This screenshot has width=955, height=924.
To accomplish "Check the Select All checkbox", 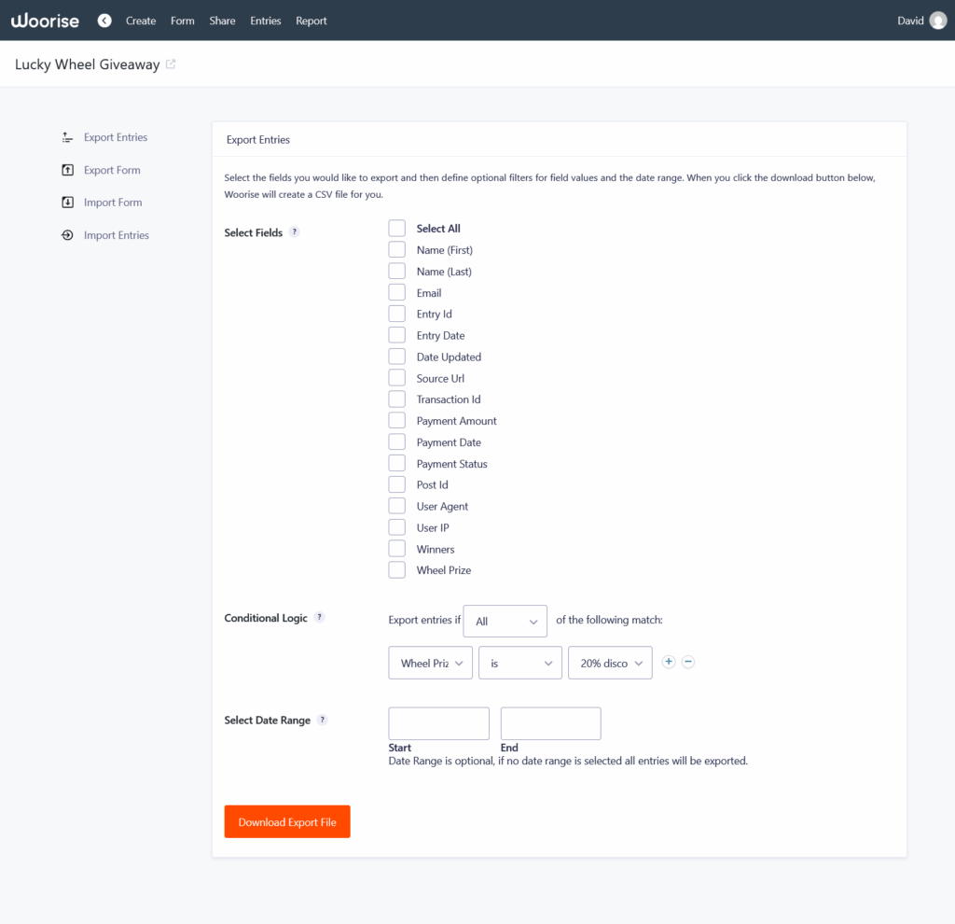I will [397, 229].
